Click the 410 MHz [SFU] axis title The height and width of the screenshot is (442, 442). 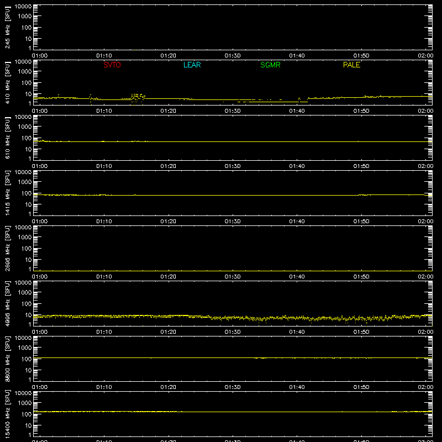tap(7, 82)
